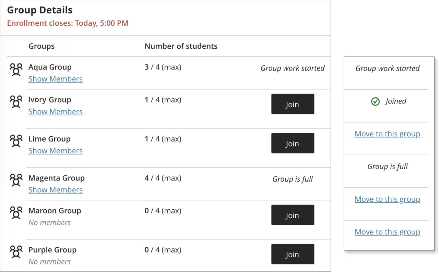The width and height of the screenshot is (439, 272).
Task: Join the Ivory Group
Action: pyautogui.click(x=293, y=104)
